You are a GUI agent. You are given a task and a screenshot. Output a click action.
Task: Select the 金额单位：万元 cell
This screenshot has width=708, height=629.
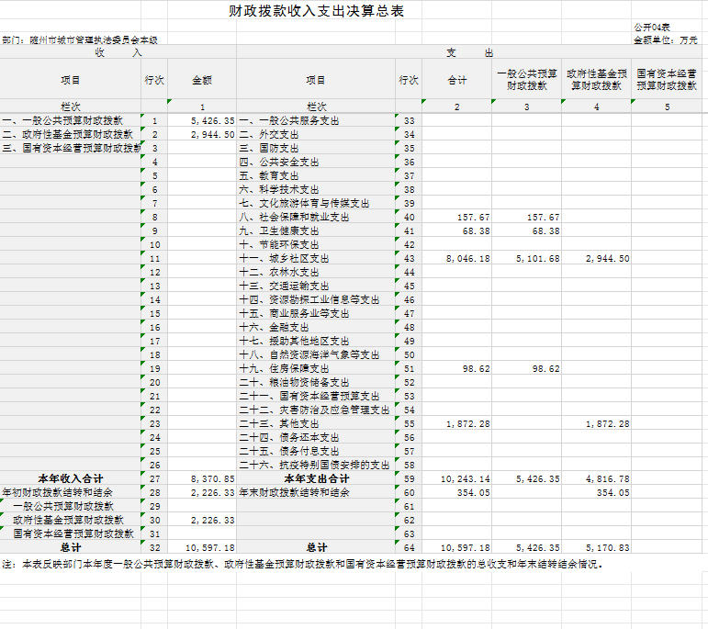pyautogui.click(x=665, y=40)
